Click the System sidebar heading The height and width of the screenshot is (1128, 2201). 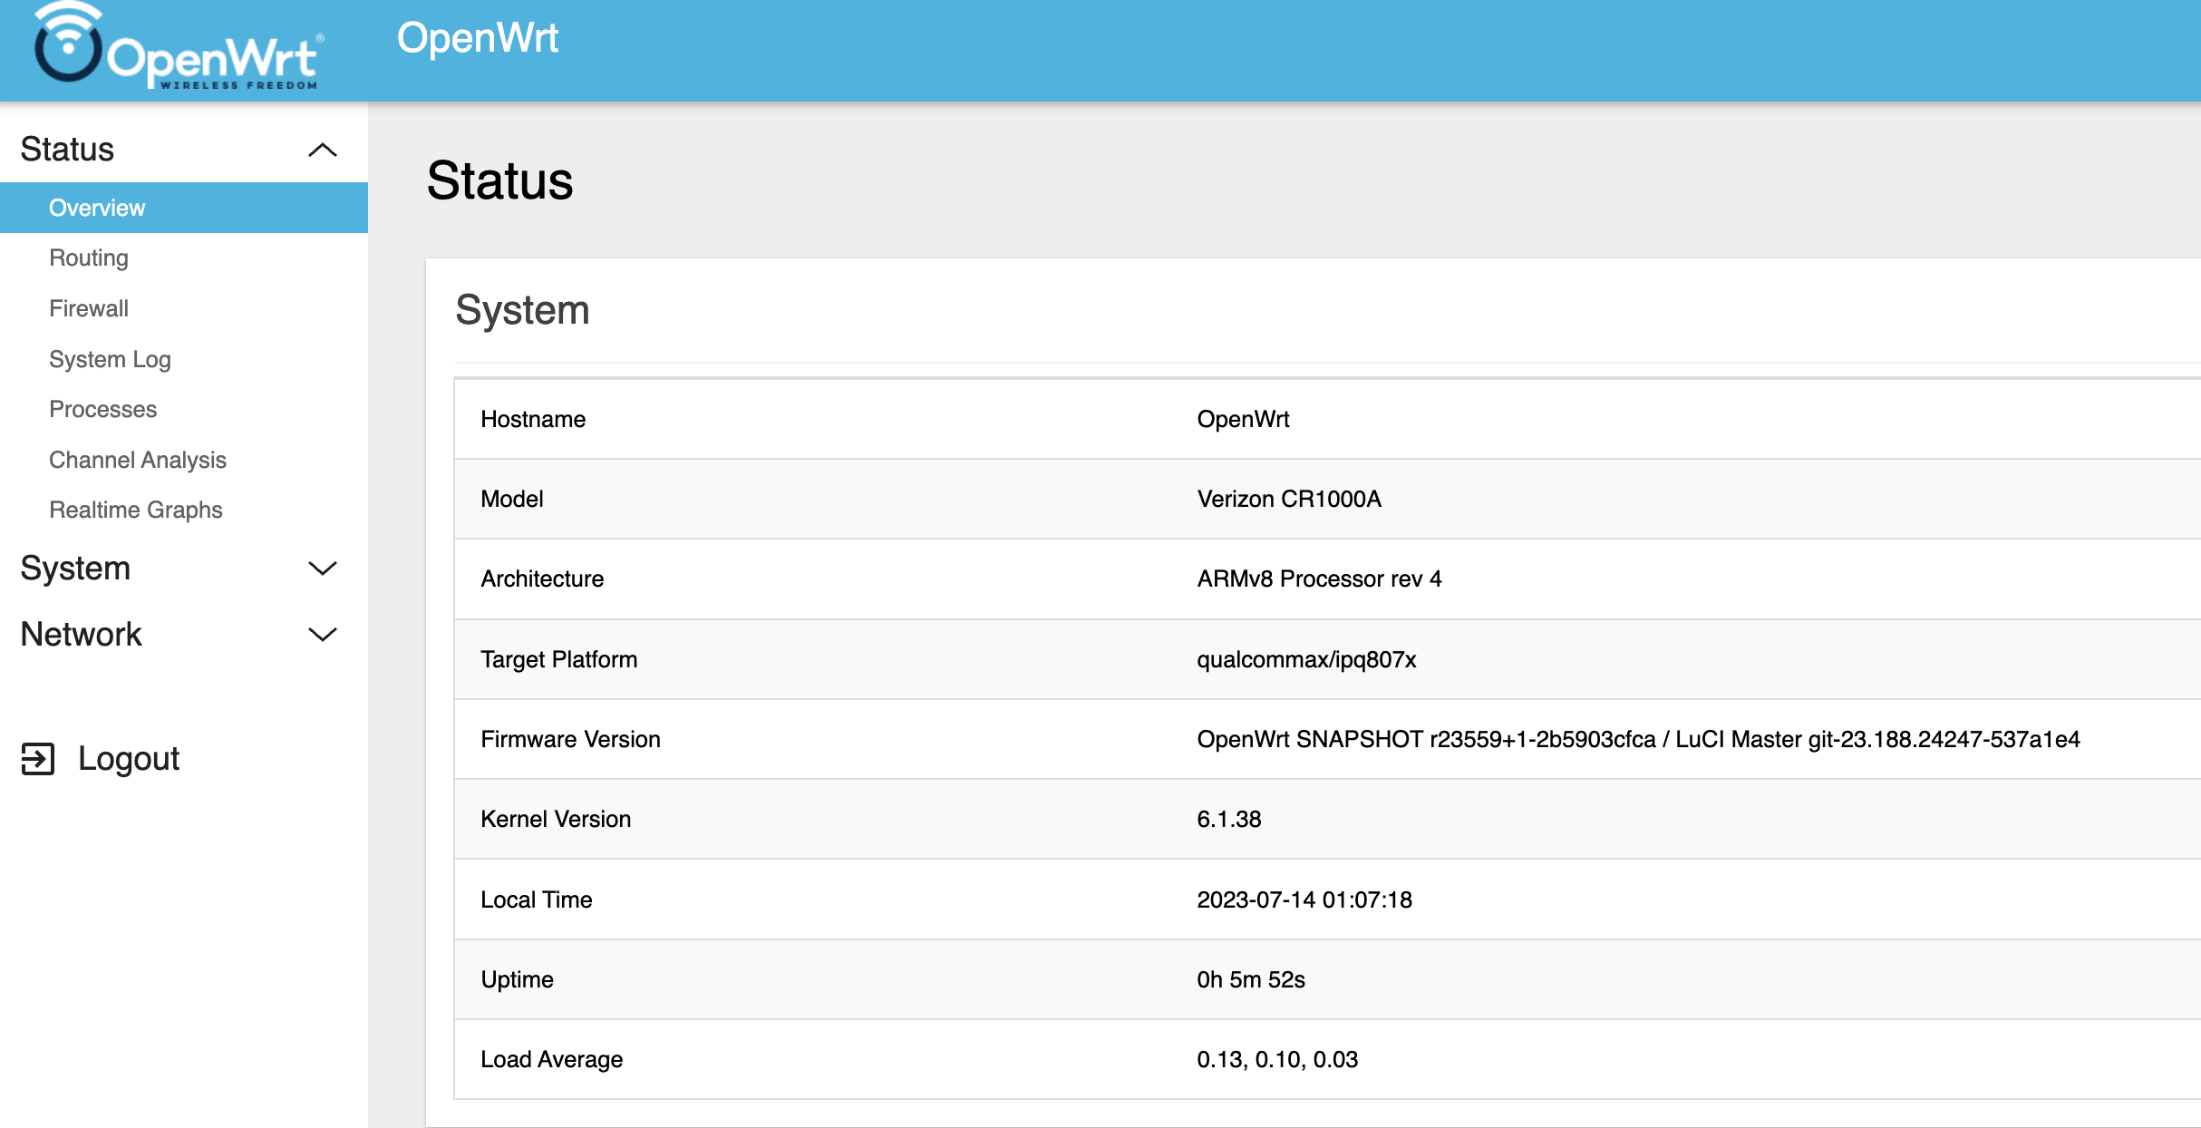point(76,568)
